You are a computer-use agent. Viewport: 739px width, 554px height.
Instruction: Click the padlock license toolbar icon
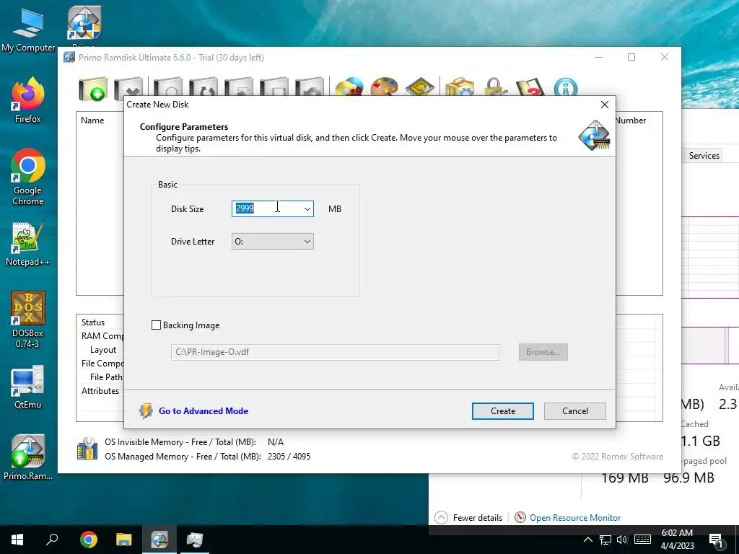pyautogui.click(x=495, y=87)
